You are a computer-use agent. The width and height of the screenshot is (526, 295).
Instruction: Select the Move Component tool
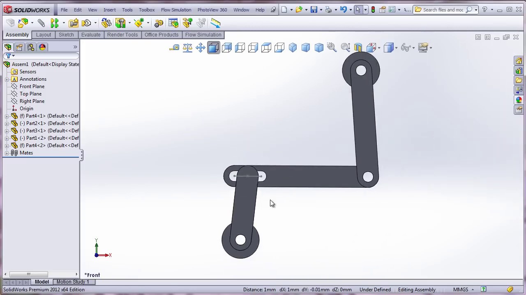point(87,23)
